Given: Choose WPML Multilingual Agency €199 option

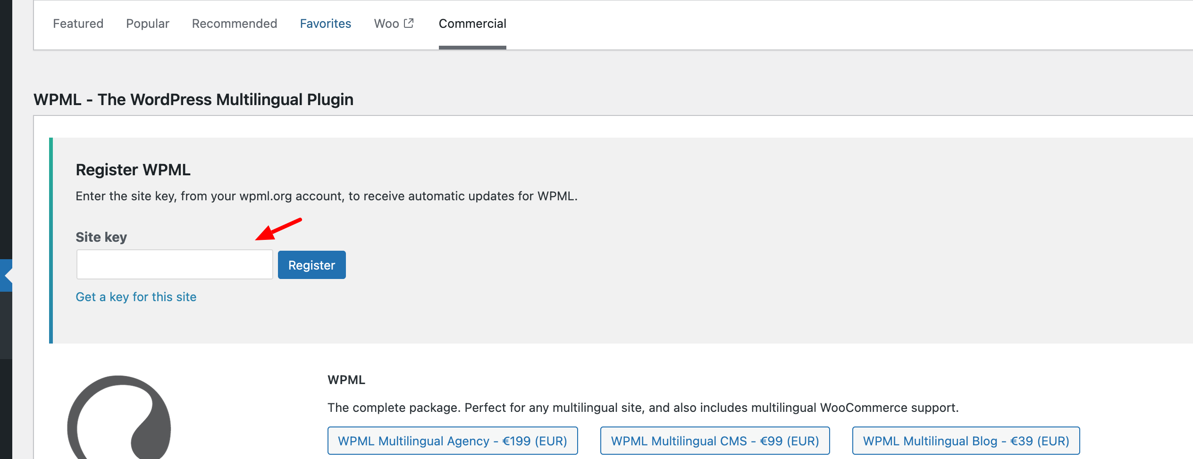Looking at the screenshot, I should [x=453, y=441].
